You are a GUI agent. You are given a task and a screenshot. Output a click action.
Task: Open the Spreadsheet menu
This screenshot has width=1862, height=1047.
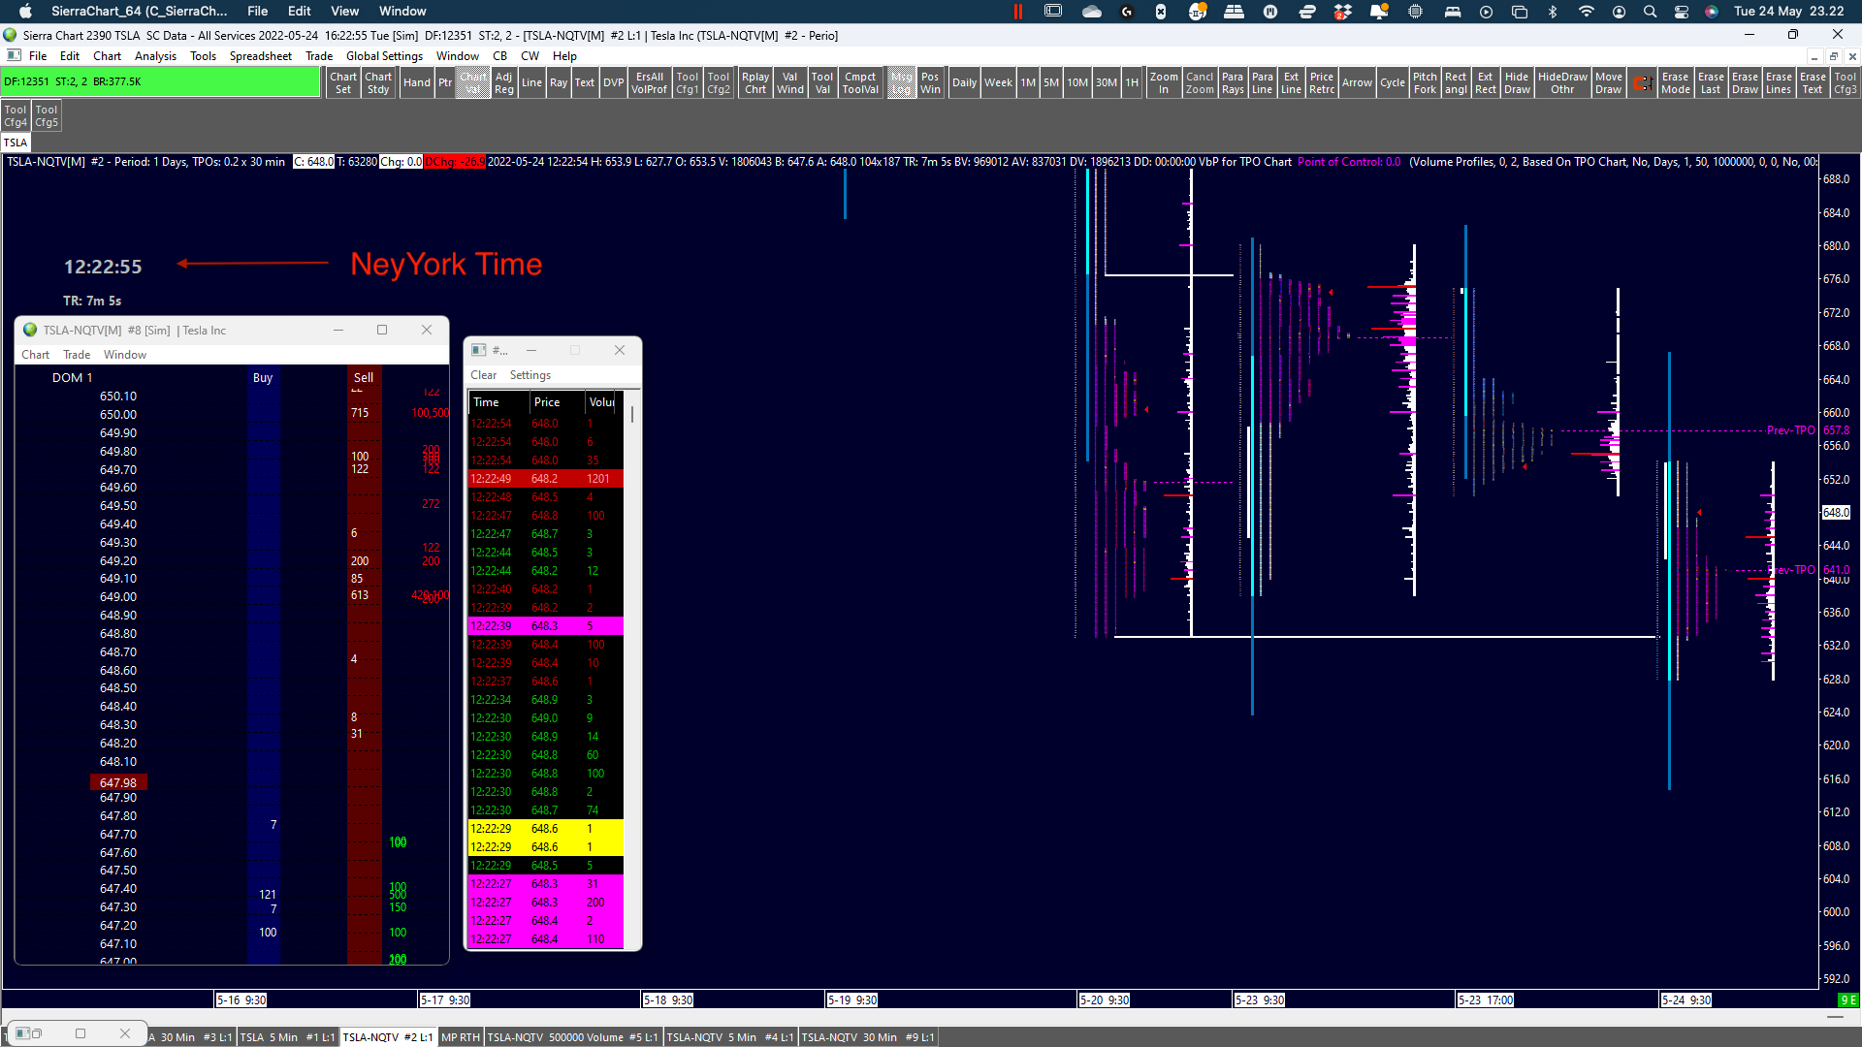260,56
